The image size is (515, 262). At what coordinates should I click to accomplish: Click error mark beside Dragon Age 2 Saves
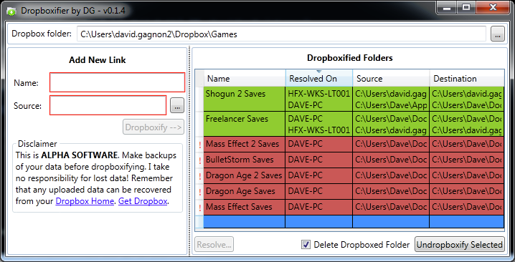point(199,176)
